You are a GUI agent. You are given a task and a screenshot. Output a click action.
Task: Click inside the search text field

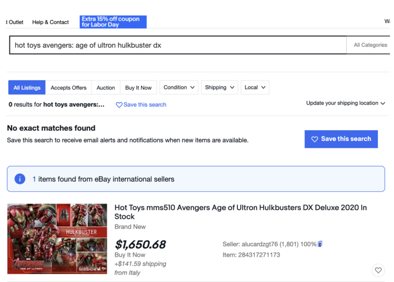177,45
